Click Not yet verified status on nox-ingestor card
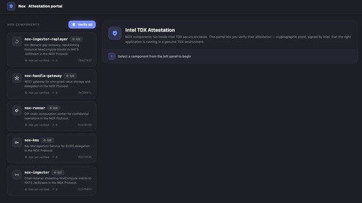 click(x=37, y=189)
